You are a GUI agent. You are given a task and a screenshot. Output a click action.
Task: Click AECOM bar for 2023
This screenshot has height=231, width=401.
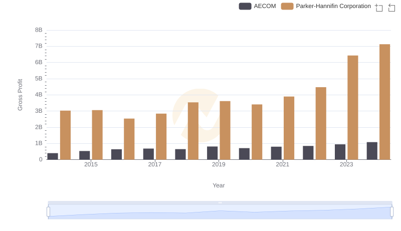340,152
